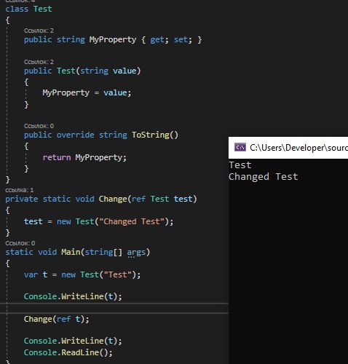Image resolution: width=348 pixels, height=364 pixels.
Task: Click the 'Change(ref t);' call
Action: pos(57,319)
